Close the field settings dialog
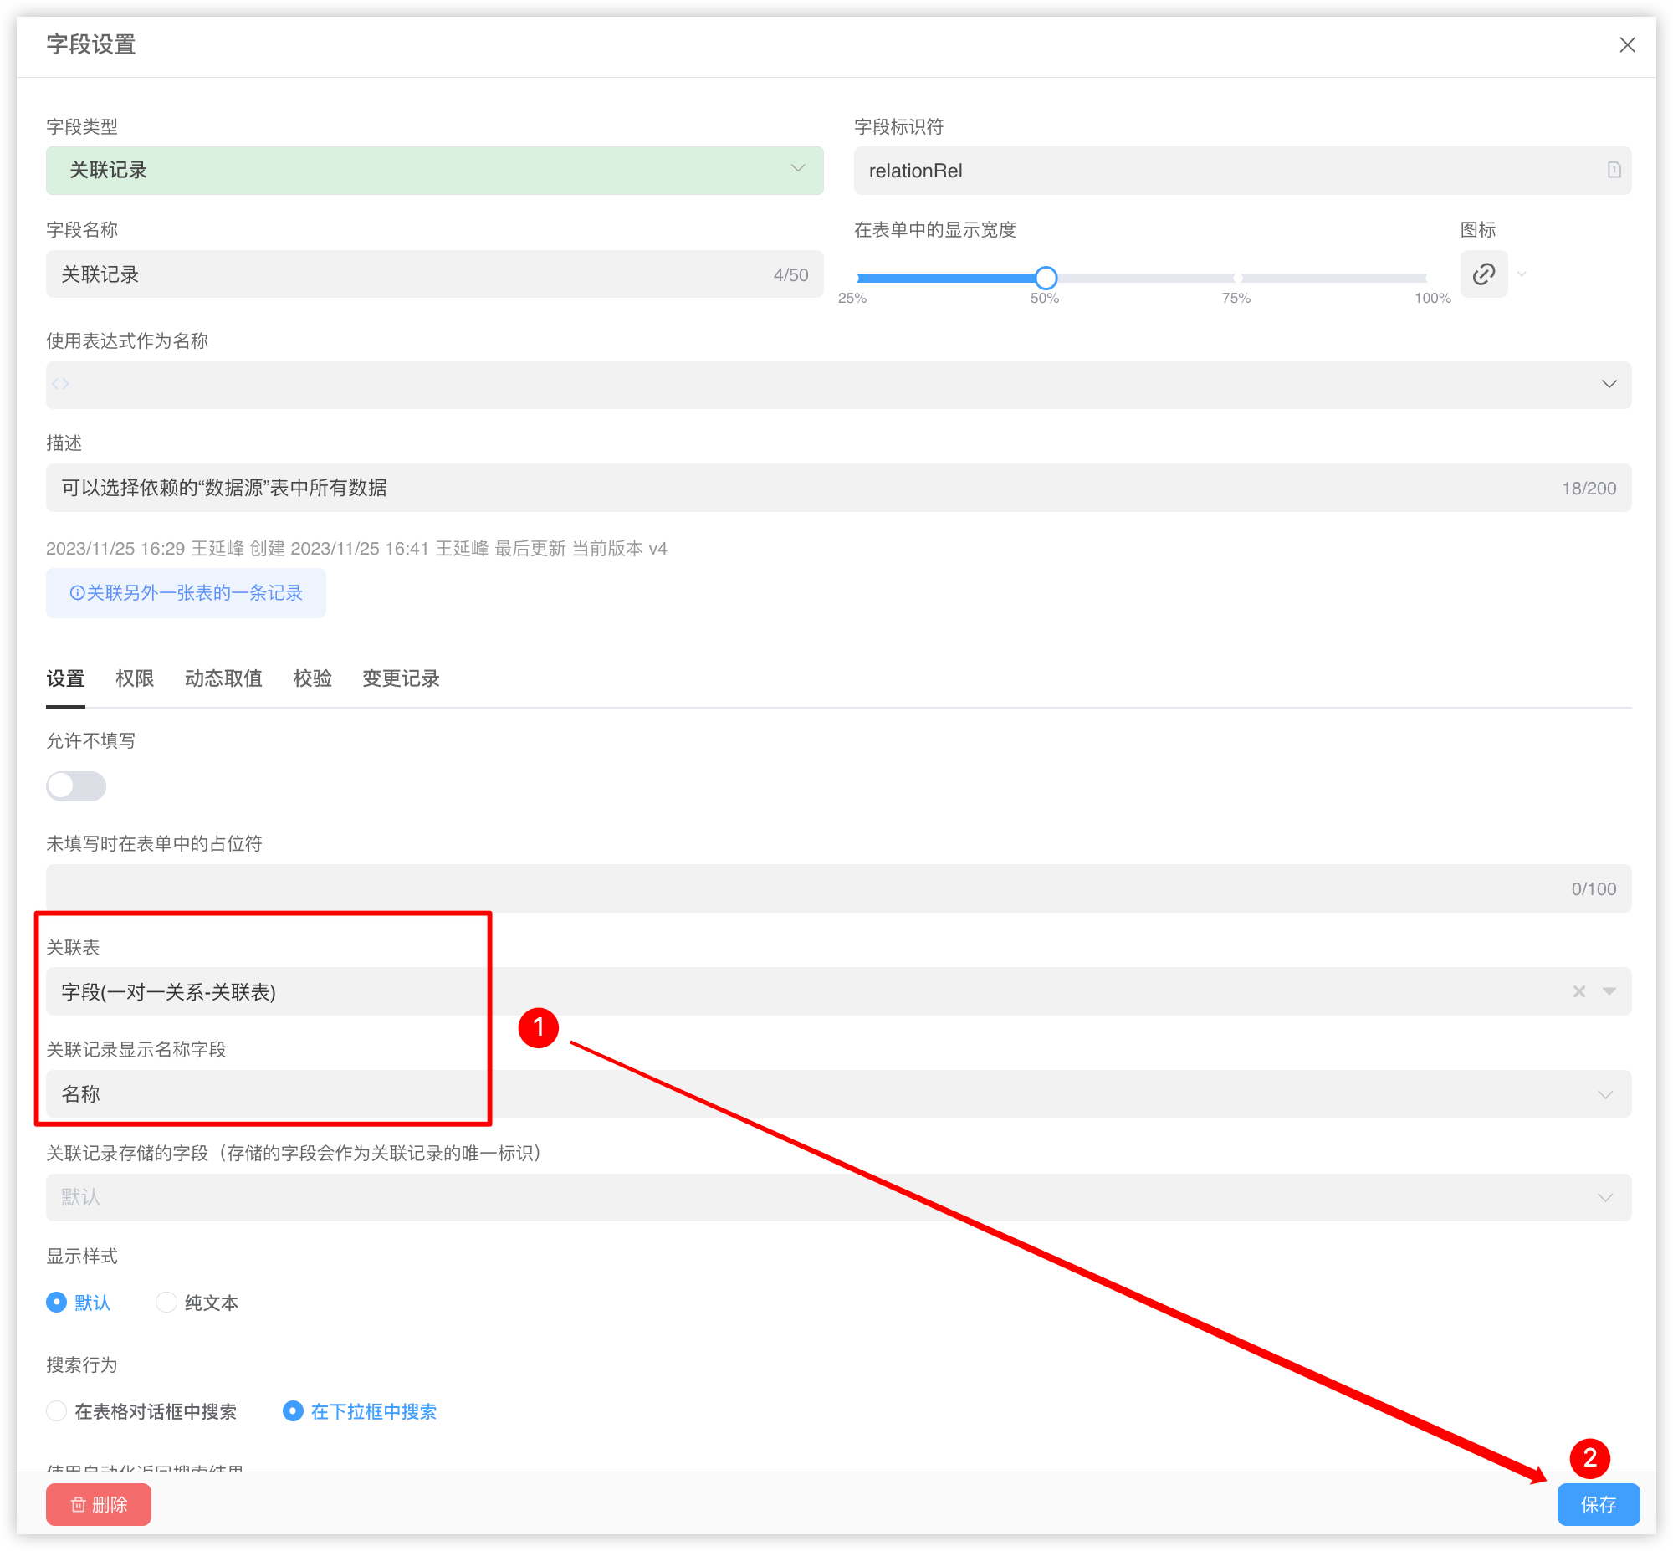This screenshot has width=1673, height=1551. pyautogui.click(x=1627, y=45)
